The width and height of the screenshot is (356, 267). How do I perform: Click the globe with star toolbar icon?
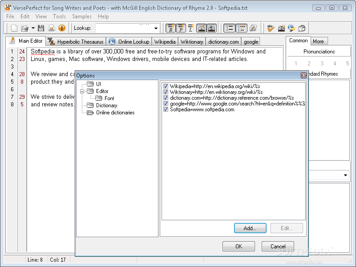pos(291,28)
